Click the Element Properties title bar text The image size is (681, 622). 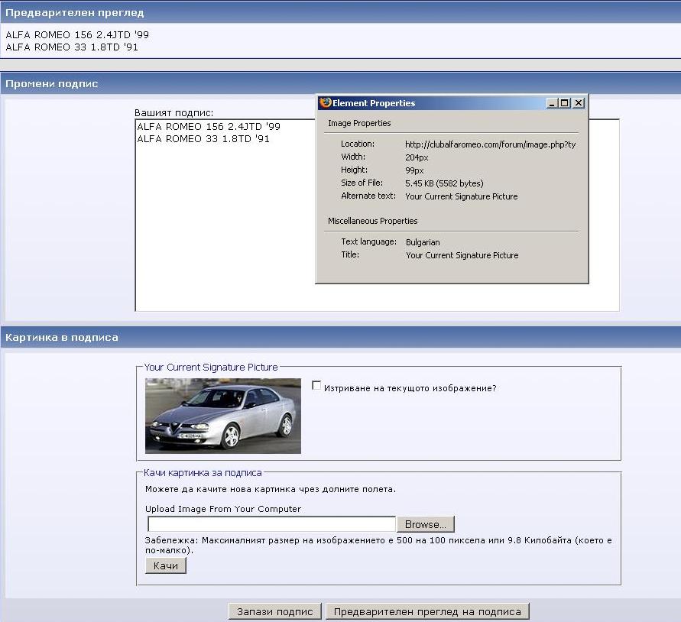(x=374, y=103)
